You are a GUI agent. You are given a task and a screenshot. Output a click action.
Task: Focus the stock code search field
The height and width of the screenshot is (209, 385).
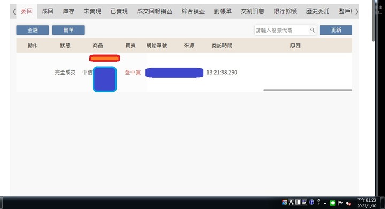tap(282, 30)
